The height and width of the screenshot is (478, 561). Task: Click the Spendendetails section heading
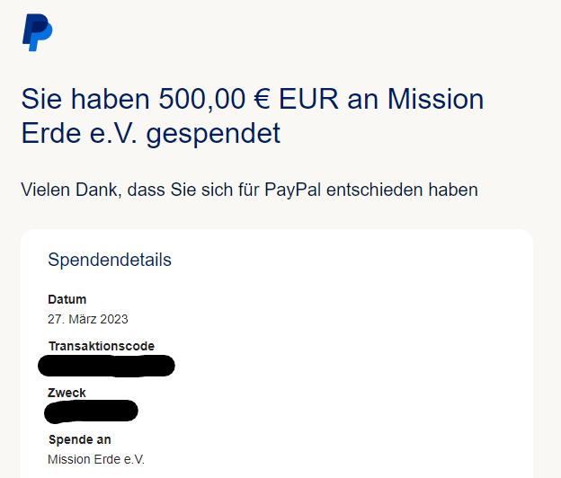coord(109,261)
